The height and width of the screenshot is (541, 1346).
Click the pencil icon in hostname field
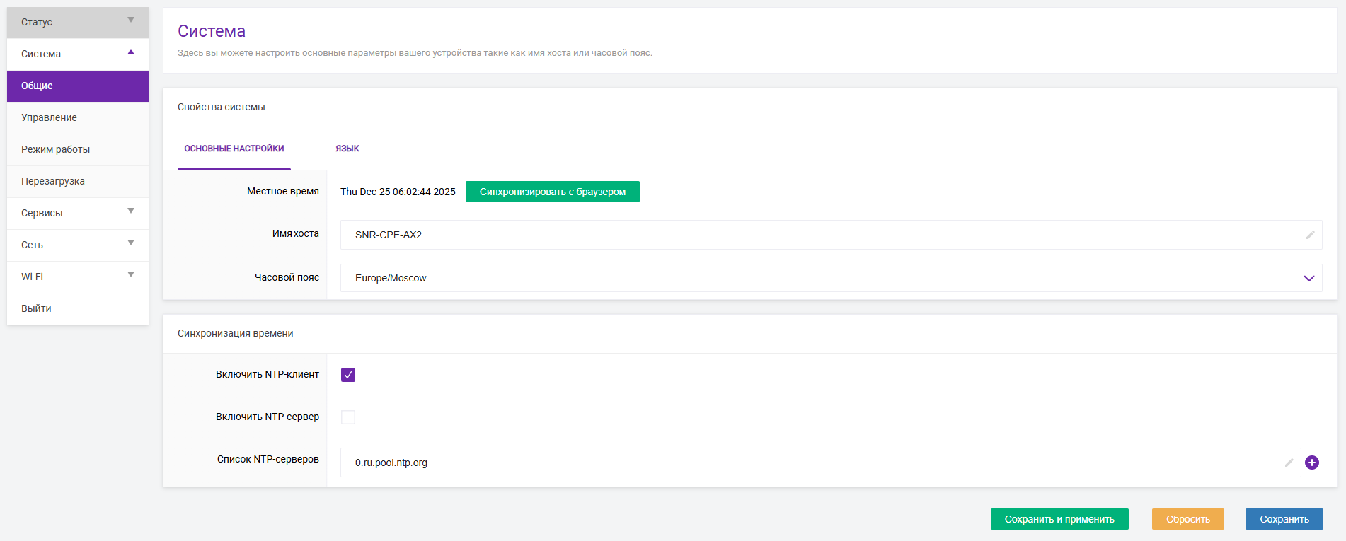pos(1310,235)
